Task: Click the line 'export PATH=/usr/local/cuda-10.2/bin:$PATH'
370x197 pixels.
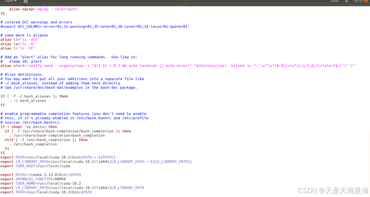Action: pyautogui.click(x=46, y=192)
